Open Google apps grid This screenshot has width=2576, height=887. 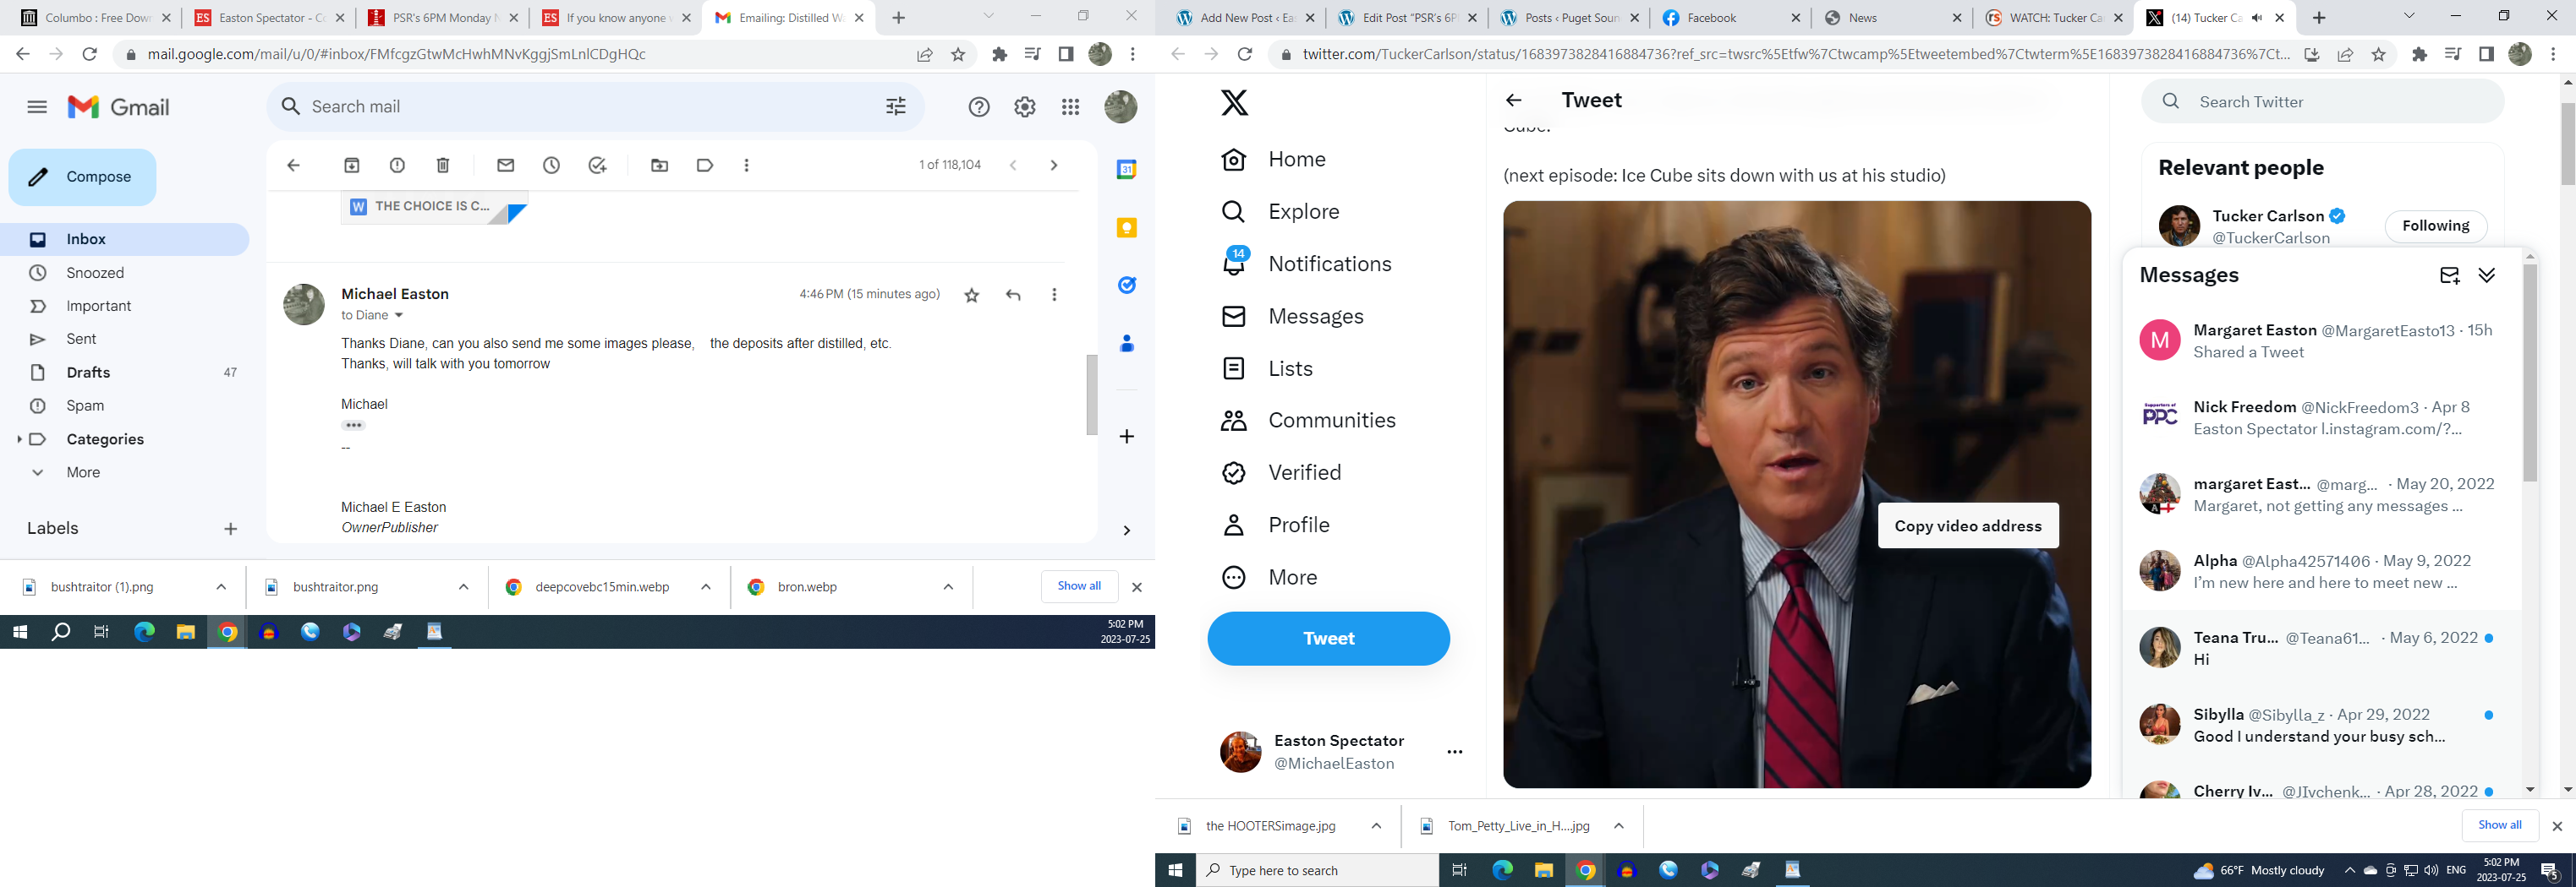[x=1070, y=107]
